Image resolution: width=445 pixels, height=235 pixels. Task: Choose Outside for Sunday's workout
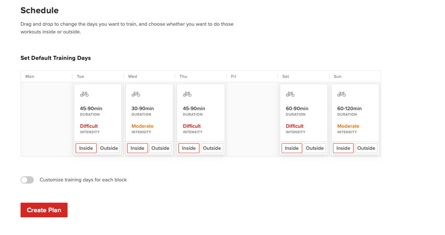coord(366,148)
